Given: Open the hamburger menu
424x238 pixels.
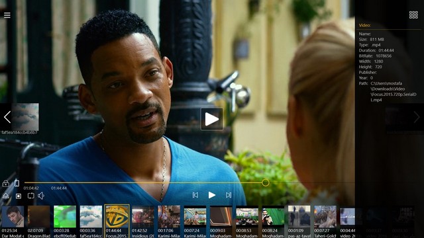Looking at the screenshot, I should point(7,15).
